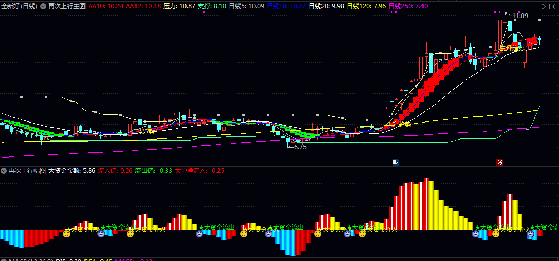559x261 pixels.
Task: Click the latest cyan candlestick at the chart's right edge
Action: click(x=540, y=40)
